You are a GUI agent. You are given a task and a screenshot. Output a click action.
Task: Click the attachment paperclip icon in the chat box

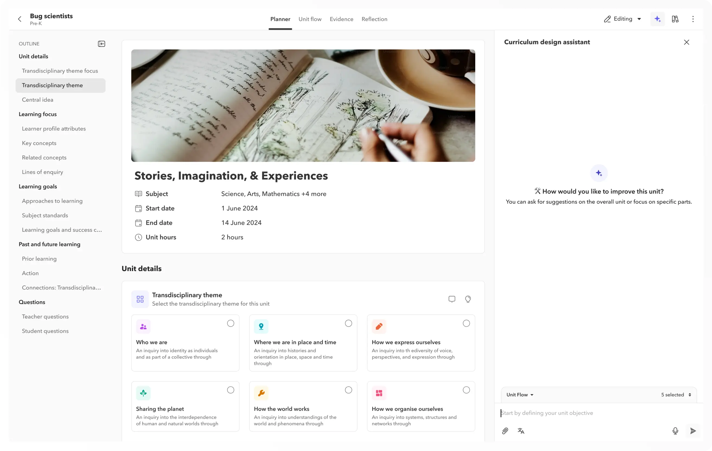505,431
